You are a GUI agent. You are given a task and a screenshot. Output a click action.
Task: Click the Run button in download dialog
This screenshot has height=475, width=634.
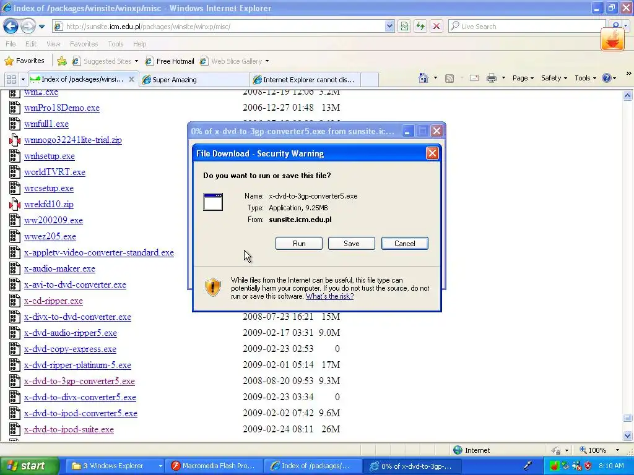click(x=299, y=244)
